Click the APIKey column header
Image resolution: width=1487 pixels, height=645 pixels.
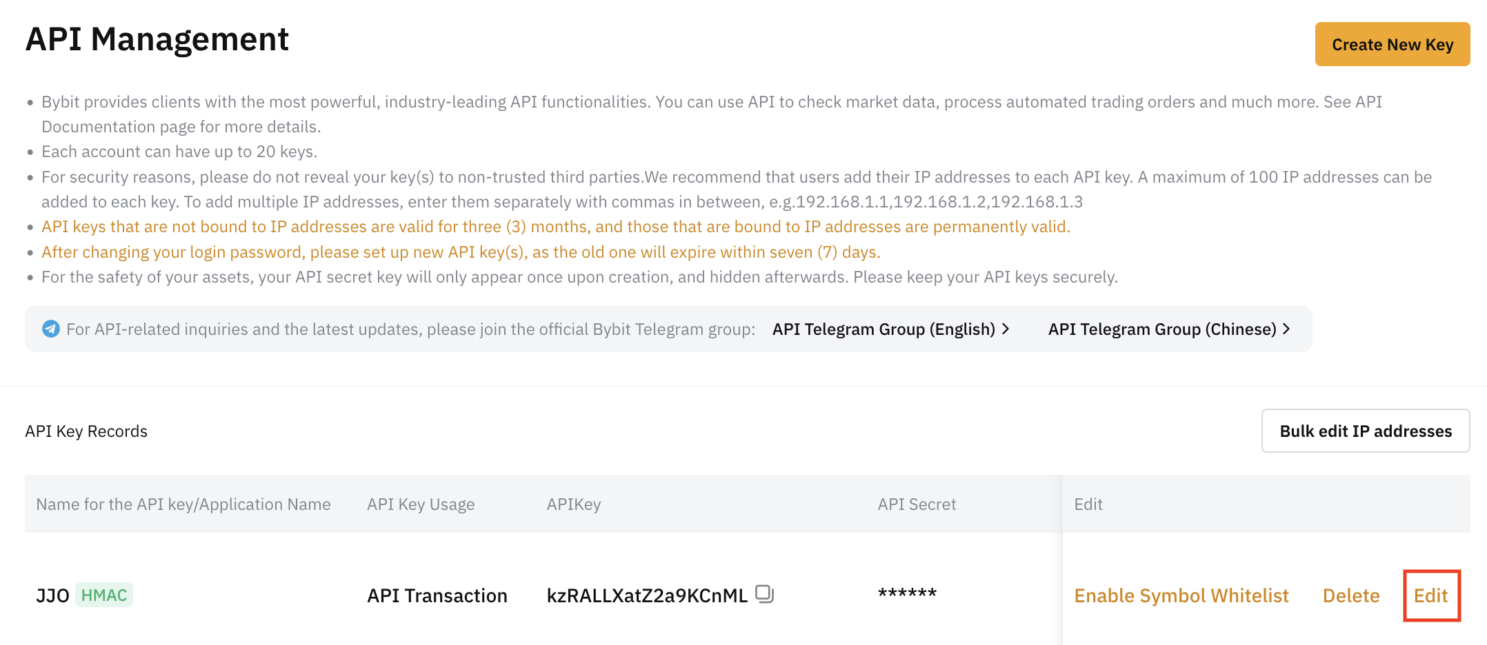[573, 504]
